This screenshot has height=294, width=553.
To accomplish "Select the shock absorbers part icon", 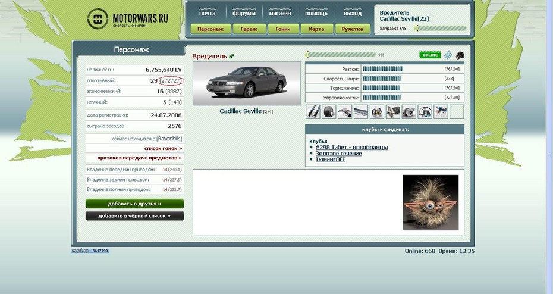I will click(313, 112).
